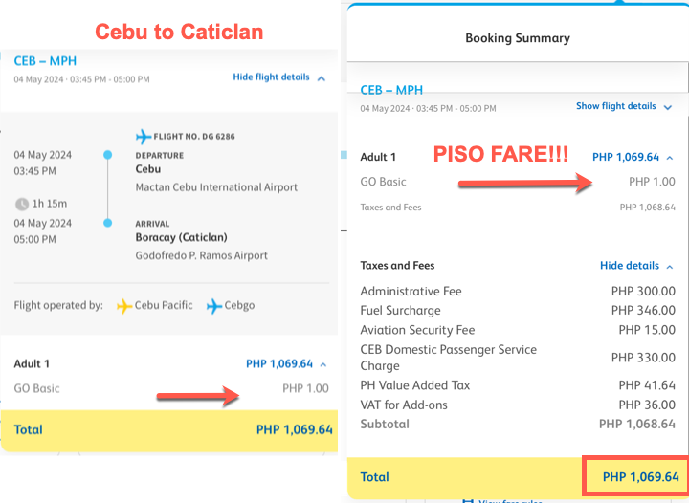The image size is (689, 503).
Task: Collapse flight info via Hide flight details
Action: (278, 77)
